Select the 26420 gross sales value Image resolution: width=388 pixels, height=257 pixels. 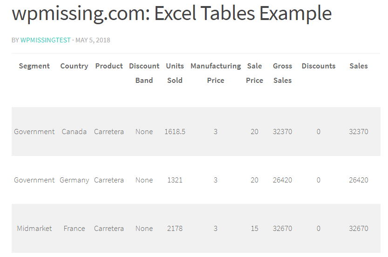coord(282,180)
